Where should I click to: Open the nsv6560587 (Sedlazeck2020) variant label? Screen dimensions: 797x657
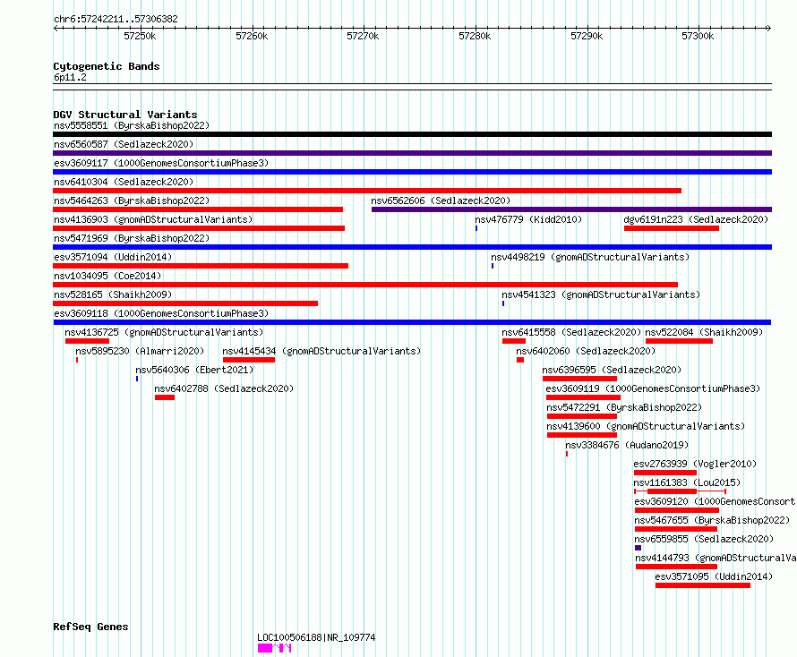[124, 144]
